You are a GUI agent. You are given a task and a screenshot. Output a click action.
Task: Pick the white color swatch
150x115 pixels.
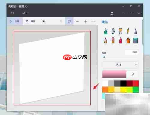point(105,84)
